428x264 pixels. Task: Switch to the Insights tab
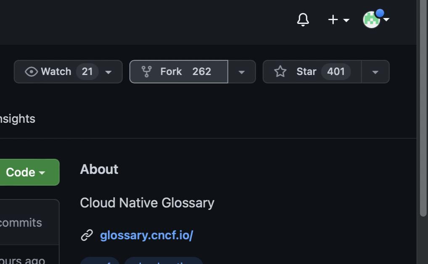click(x=18, y=119)
